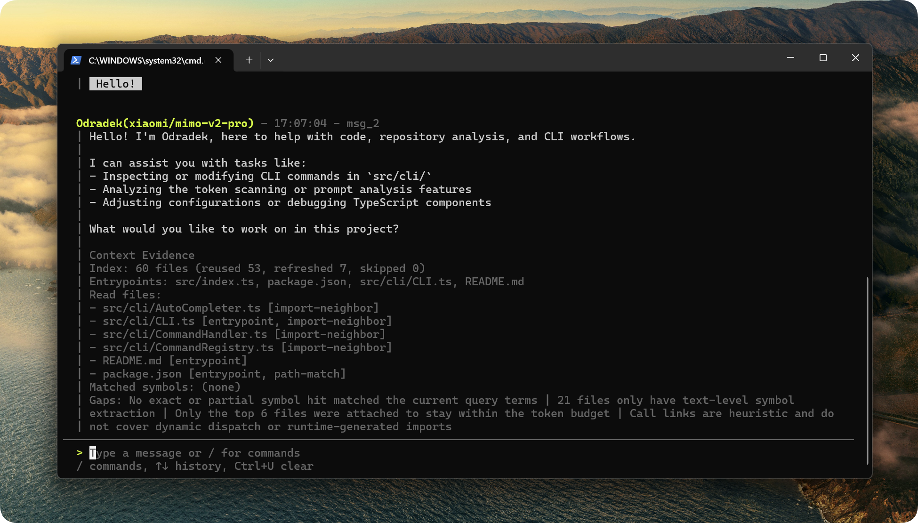Click the highlighted 'Hello!' user message

[x=115, y=84]
